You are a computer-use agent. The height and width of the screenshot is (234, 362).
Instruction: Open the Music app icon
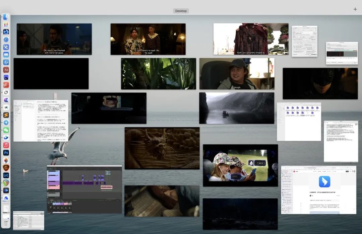6,145
